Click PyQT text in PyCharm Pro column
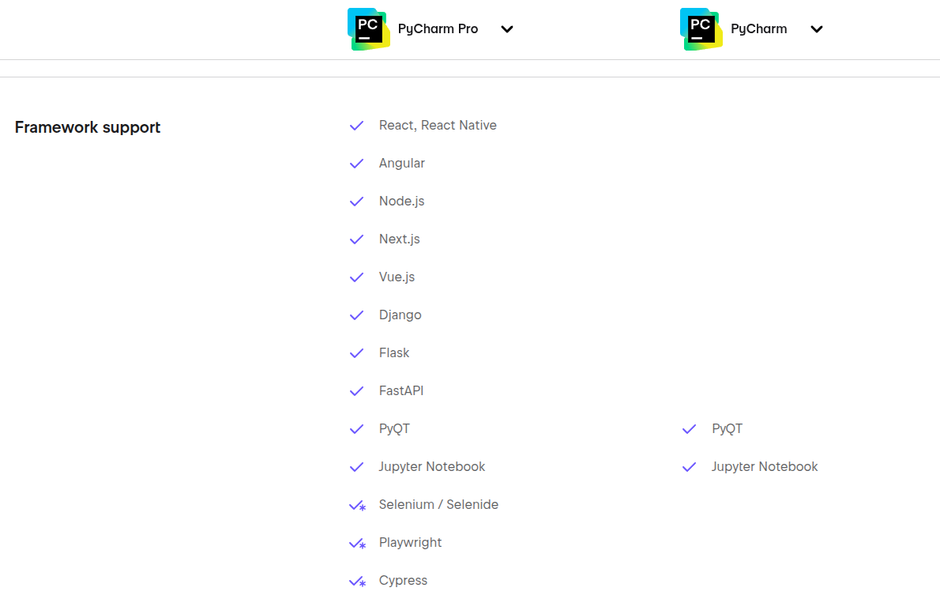 coord(394,429)
